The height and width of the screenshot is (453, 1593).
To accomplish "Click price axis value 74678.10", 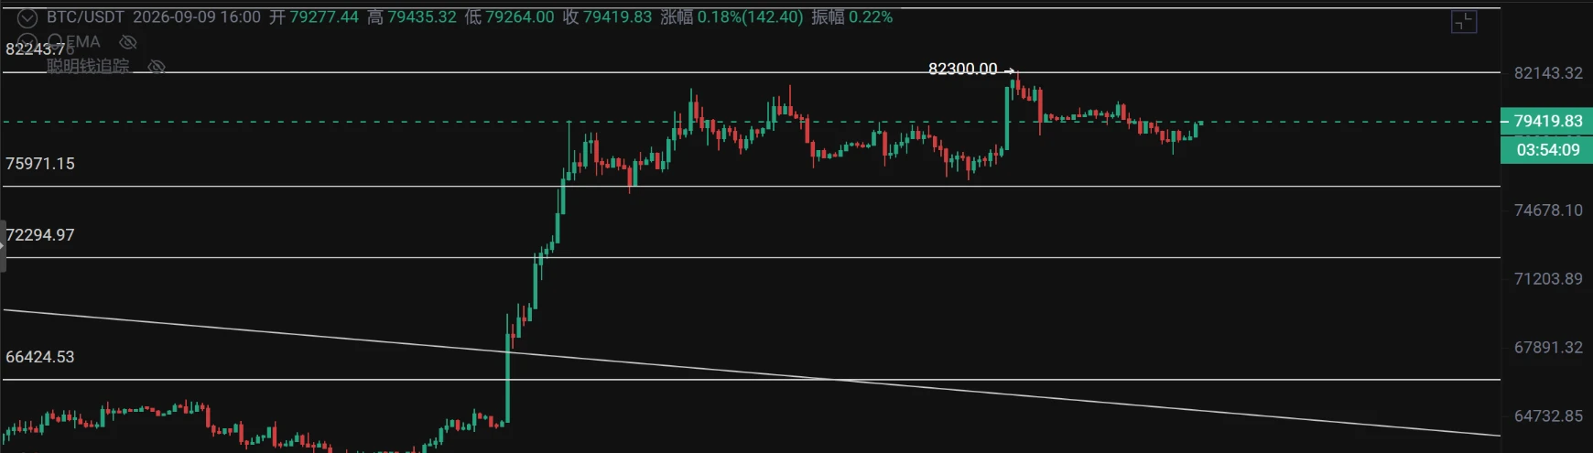I will coord(1548,210).
